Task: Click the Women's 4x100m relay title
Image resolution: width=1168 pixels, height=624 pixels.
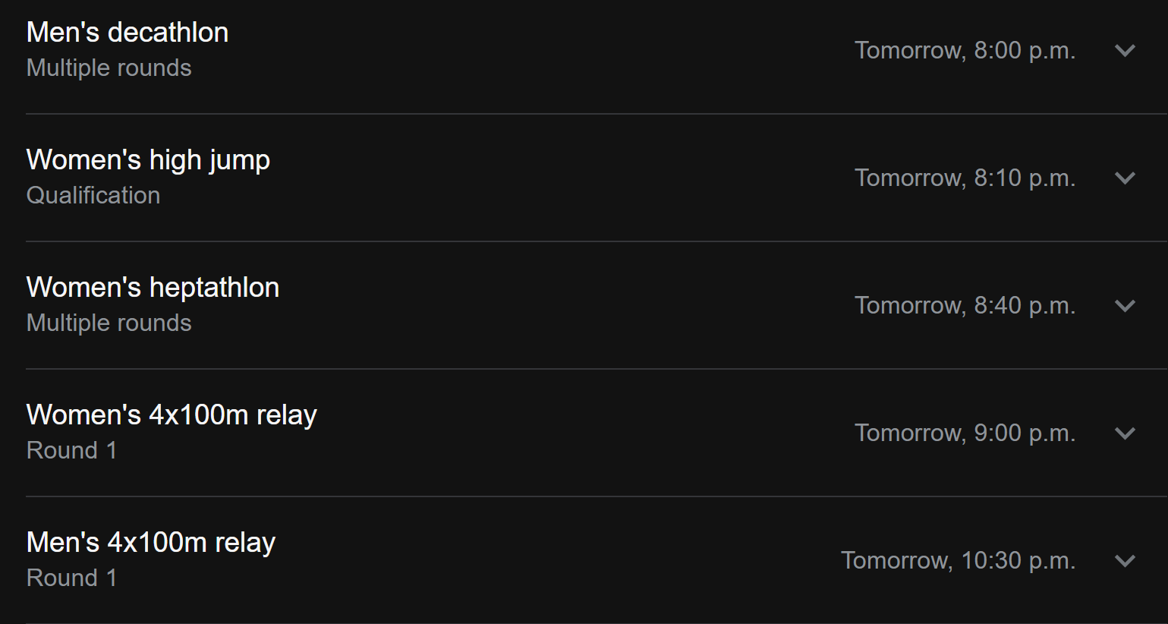Action: point(172,415)
